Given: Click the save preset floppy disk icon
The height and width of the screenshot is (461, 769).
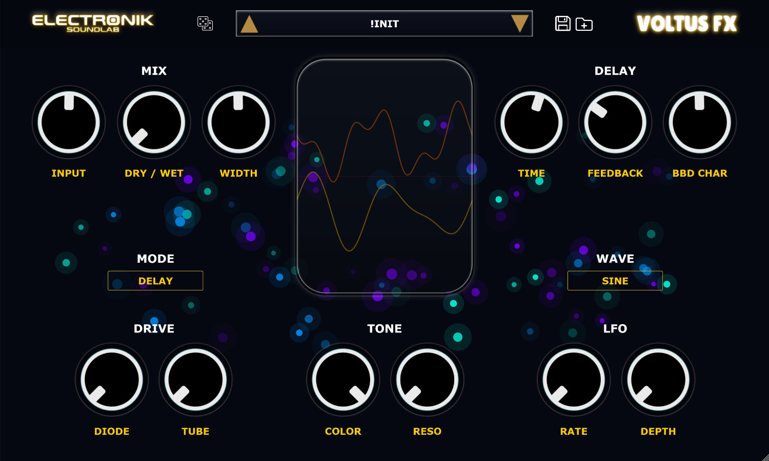Looking at the screenshot, I should 563,24.
